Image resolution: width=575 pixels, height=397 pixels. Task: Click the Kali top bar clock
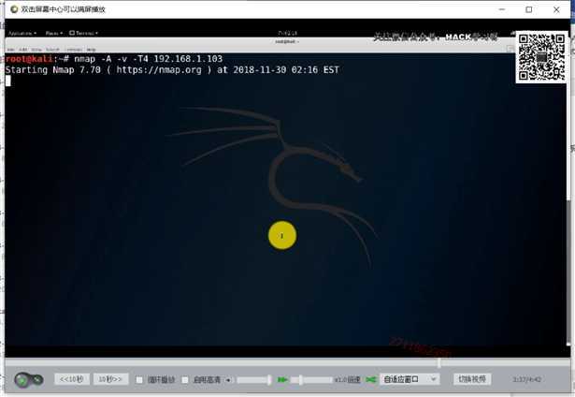point(288,33)
